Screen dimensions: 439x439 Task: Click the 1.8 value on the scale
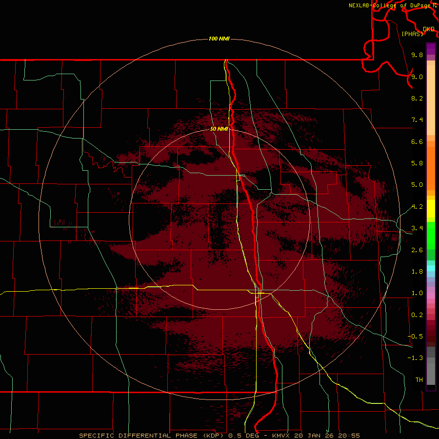(x=417, y=272)
